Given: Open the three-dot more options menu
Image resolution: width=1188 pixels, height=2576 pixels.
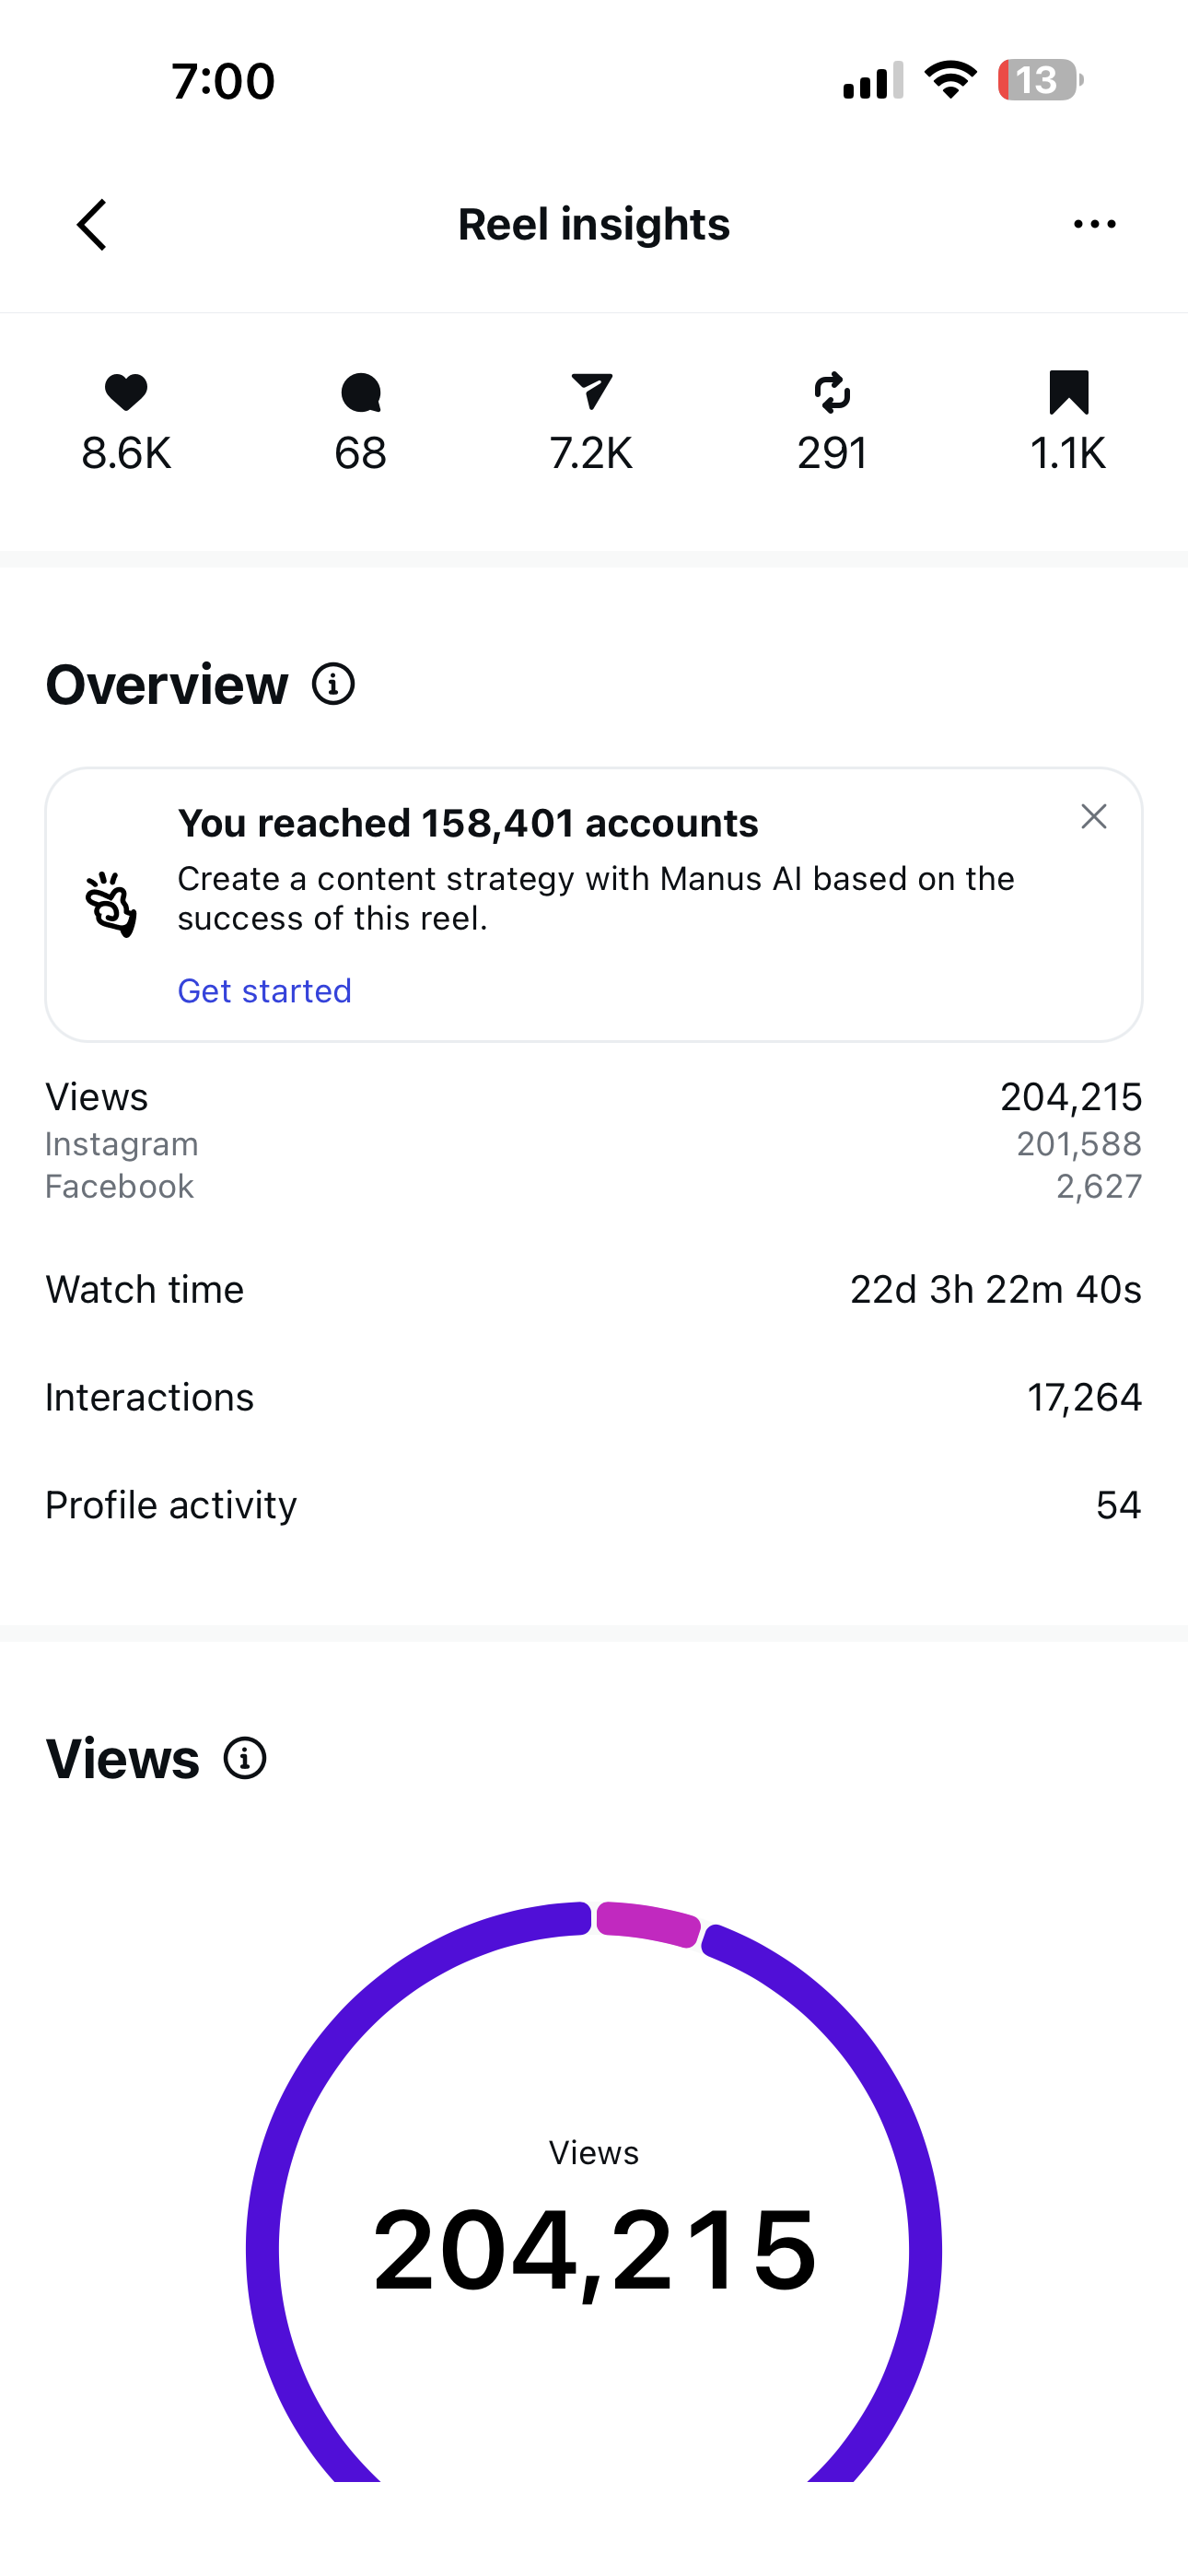Looking at the screenshot, I should 1094,224.
